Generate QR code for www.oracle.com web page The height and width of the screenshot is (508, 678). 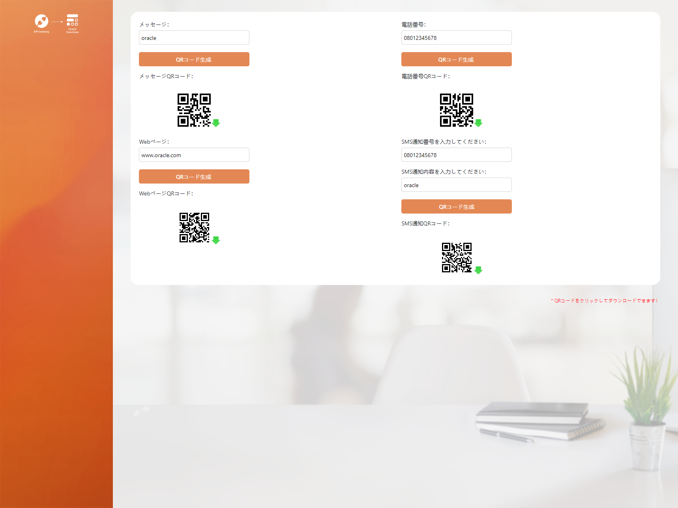click(194, 176)
